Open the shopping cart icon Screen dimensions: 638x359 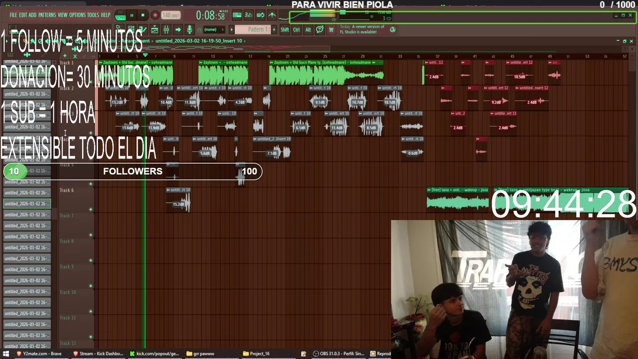(331, 29)
